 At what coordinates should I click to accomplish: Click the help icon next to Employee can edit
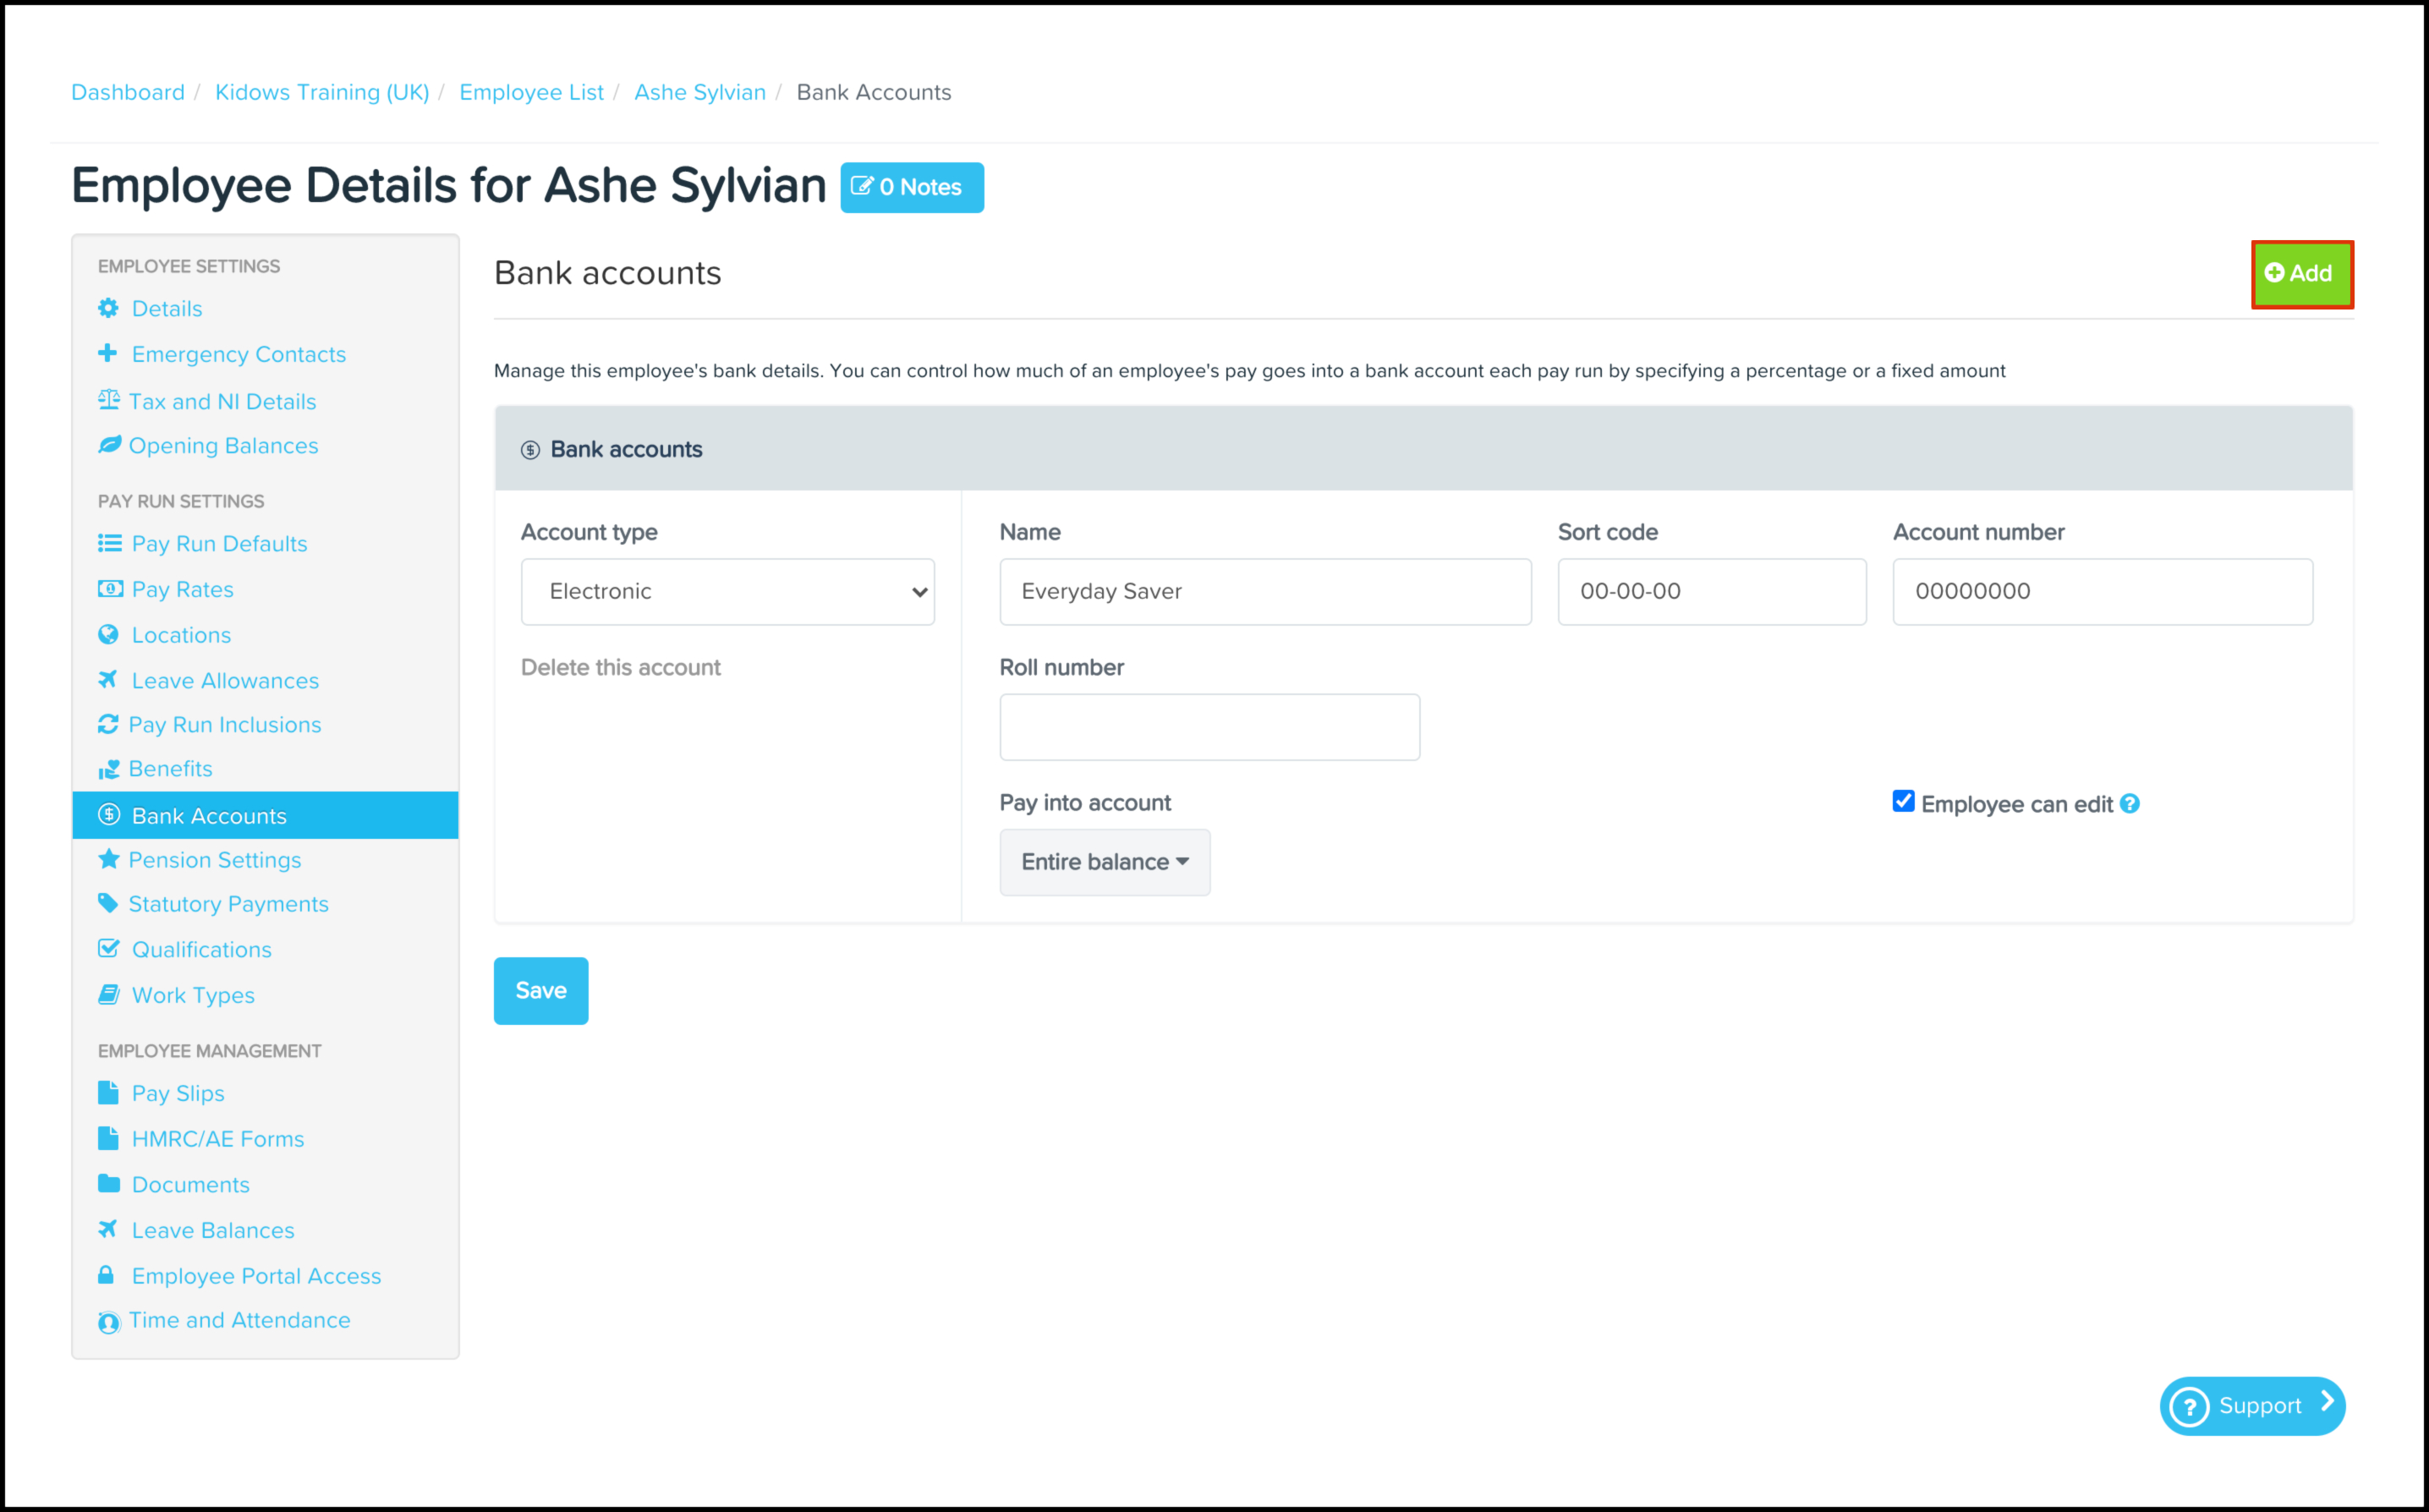pyautogui.click(x=2130, y=804)
